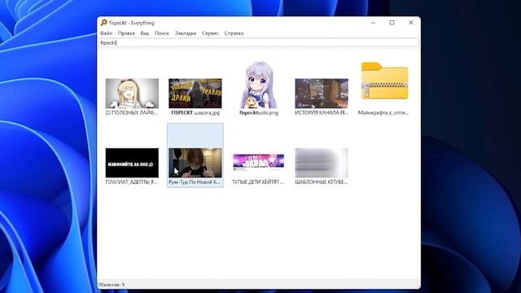Click the file name fispecktusiki.png
Viewport: 521px width, 293px height.
coord(259,112)
